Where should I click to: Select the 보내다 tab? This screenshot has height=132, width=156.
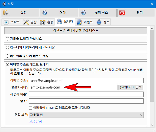click(x=65, y=22)
